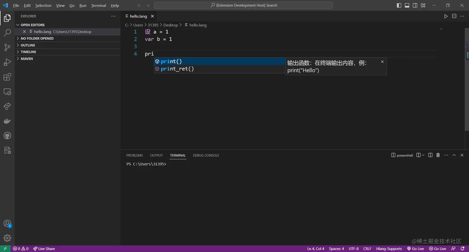The width and height of the screenshot is (469, 252).
Task: Open the launch profile dropdown next to powershell
Action: click(x=423, y=155)
